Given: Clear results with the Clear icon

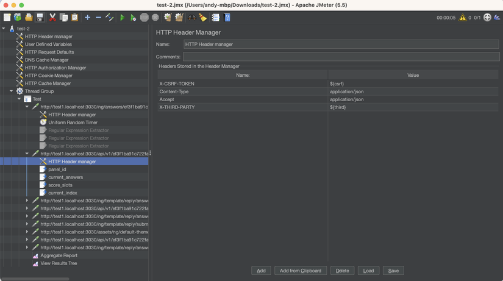Looking at the screenshot, I should pyautogui.click(x=168, y=17).
